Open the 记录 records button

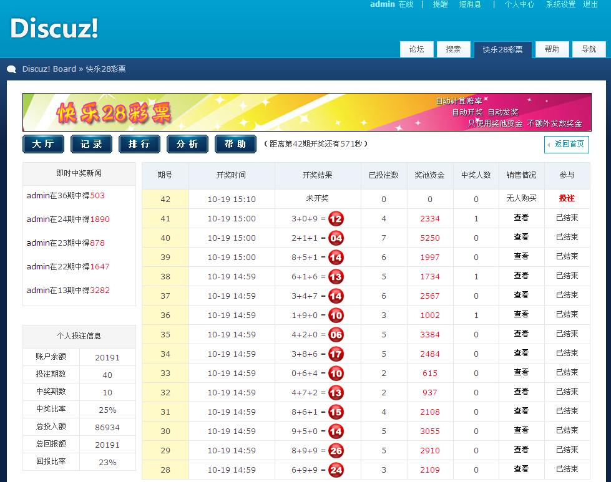[91, 144]
